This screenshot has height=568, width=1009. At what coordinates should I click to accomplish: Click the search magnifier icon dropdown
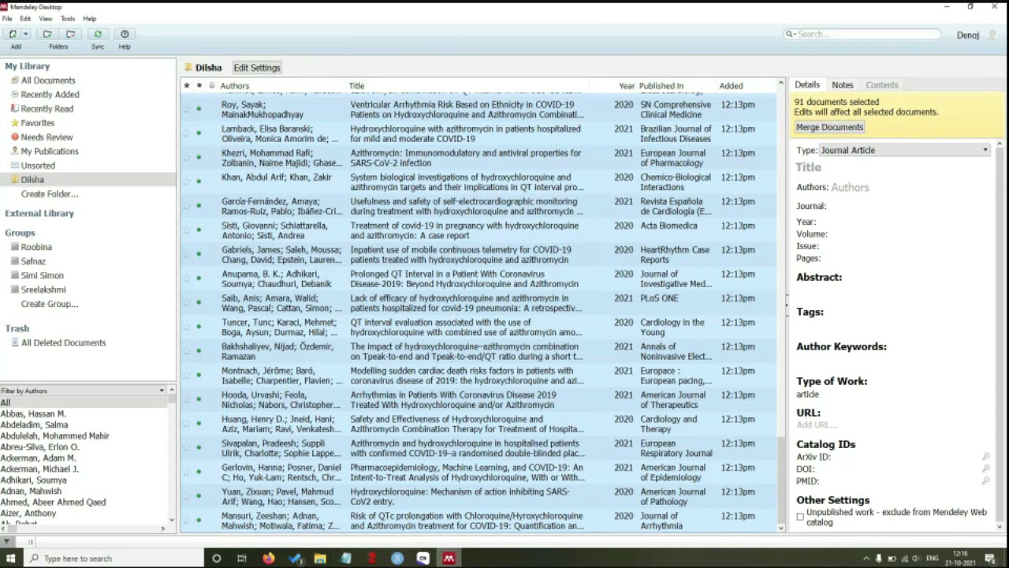790,34
